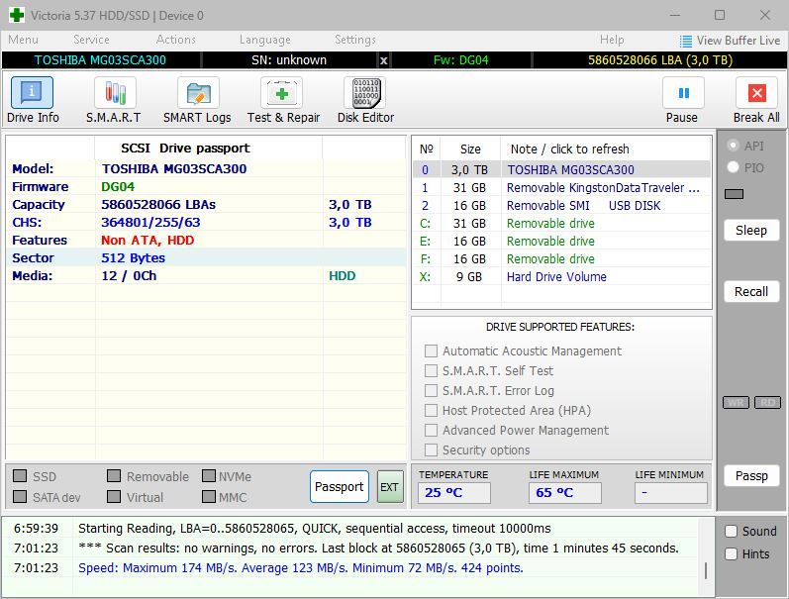Click the Passp button
This screenshot has height=599, width=789.
(x=751, y=475)
